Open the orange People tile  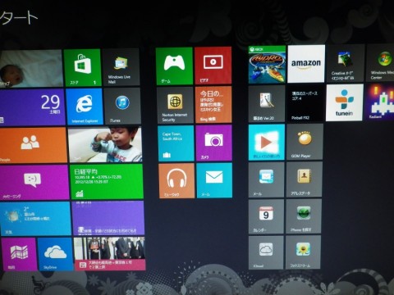pyautogui.click(x=33, y=145)
